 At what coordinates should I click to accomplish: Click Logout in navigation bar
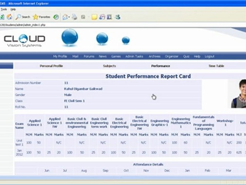[x=209, y=56]
